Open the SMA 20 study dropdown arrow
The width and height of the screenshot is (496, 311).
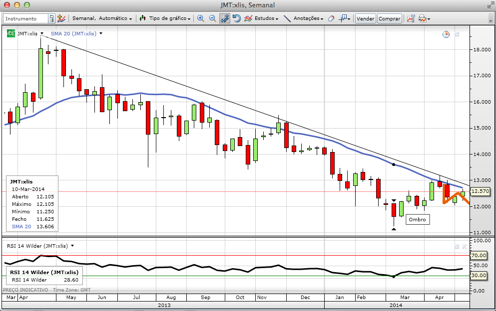click(101, 33)
